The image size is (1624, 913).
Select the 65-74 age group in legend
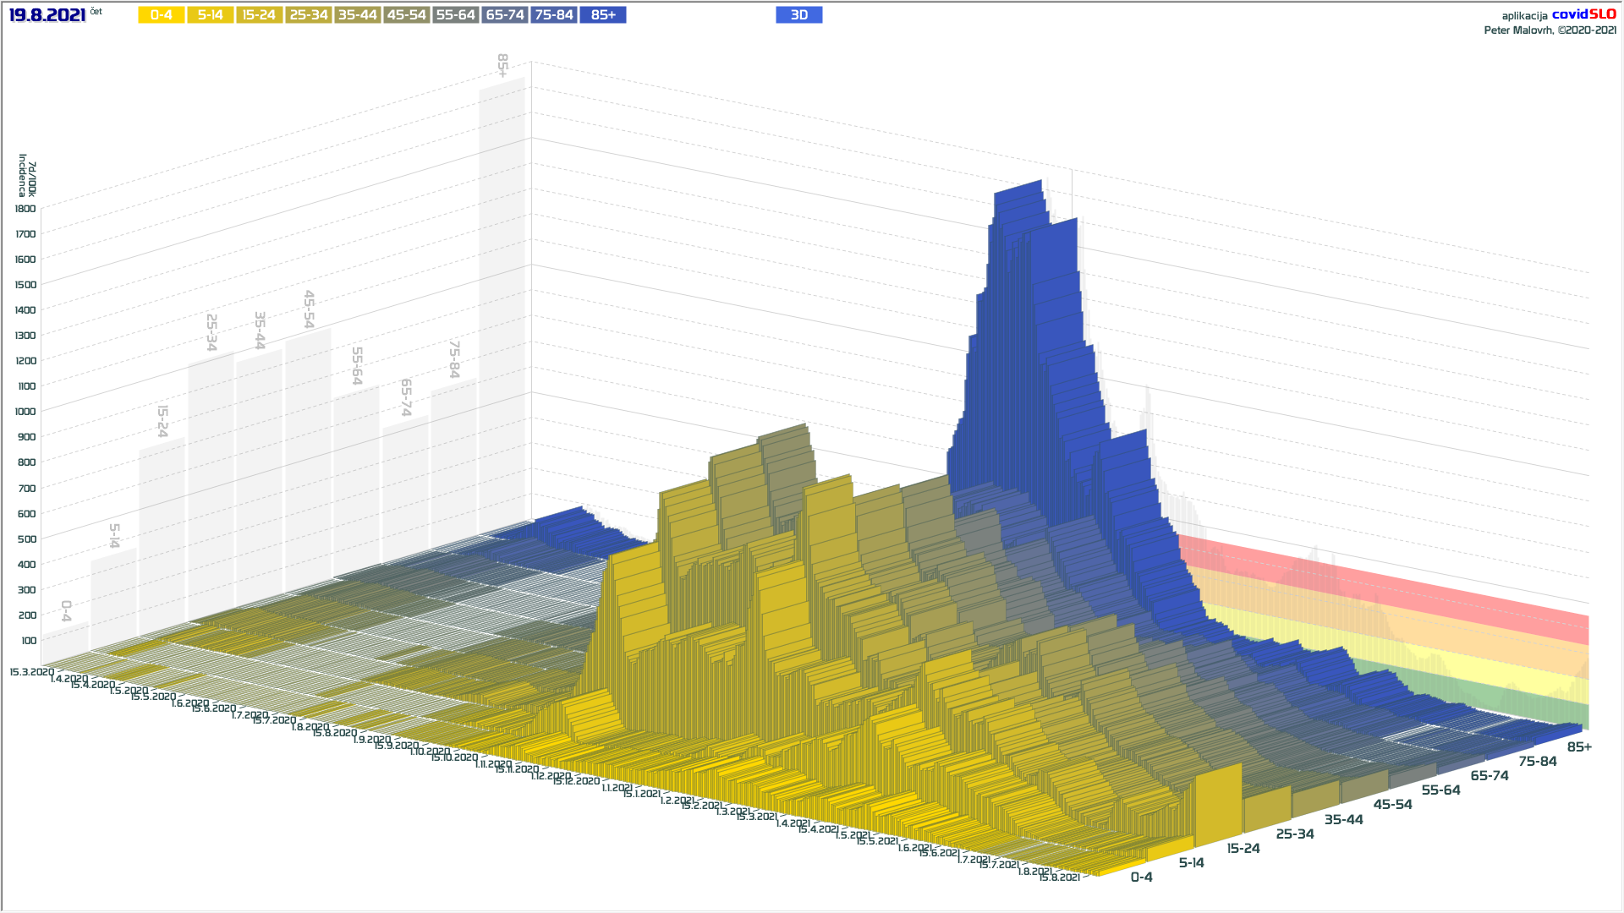[x=504, y=15]
